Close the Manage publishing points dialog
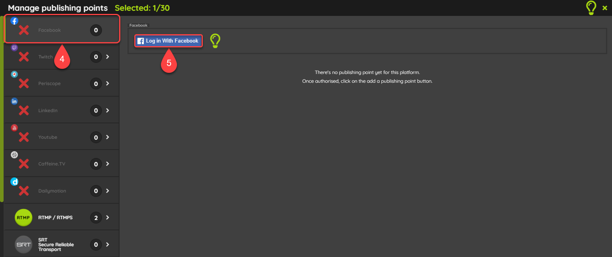The width and height of the screenshot is (612, 257). coord(605,8)
